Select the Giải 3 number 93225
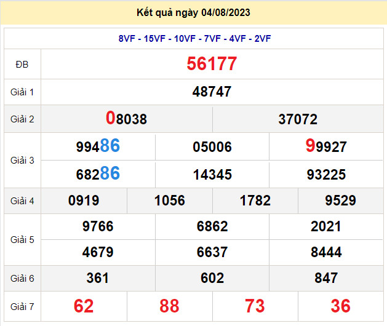 (326, 175)
